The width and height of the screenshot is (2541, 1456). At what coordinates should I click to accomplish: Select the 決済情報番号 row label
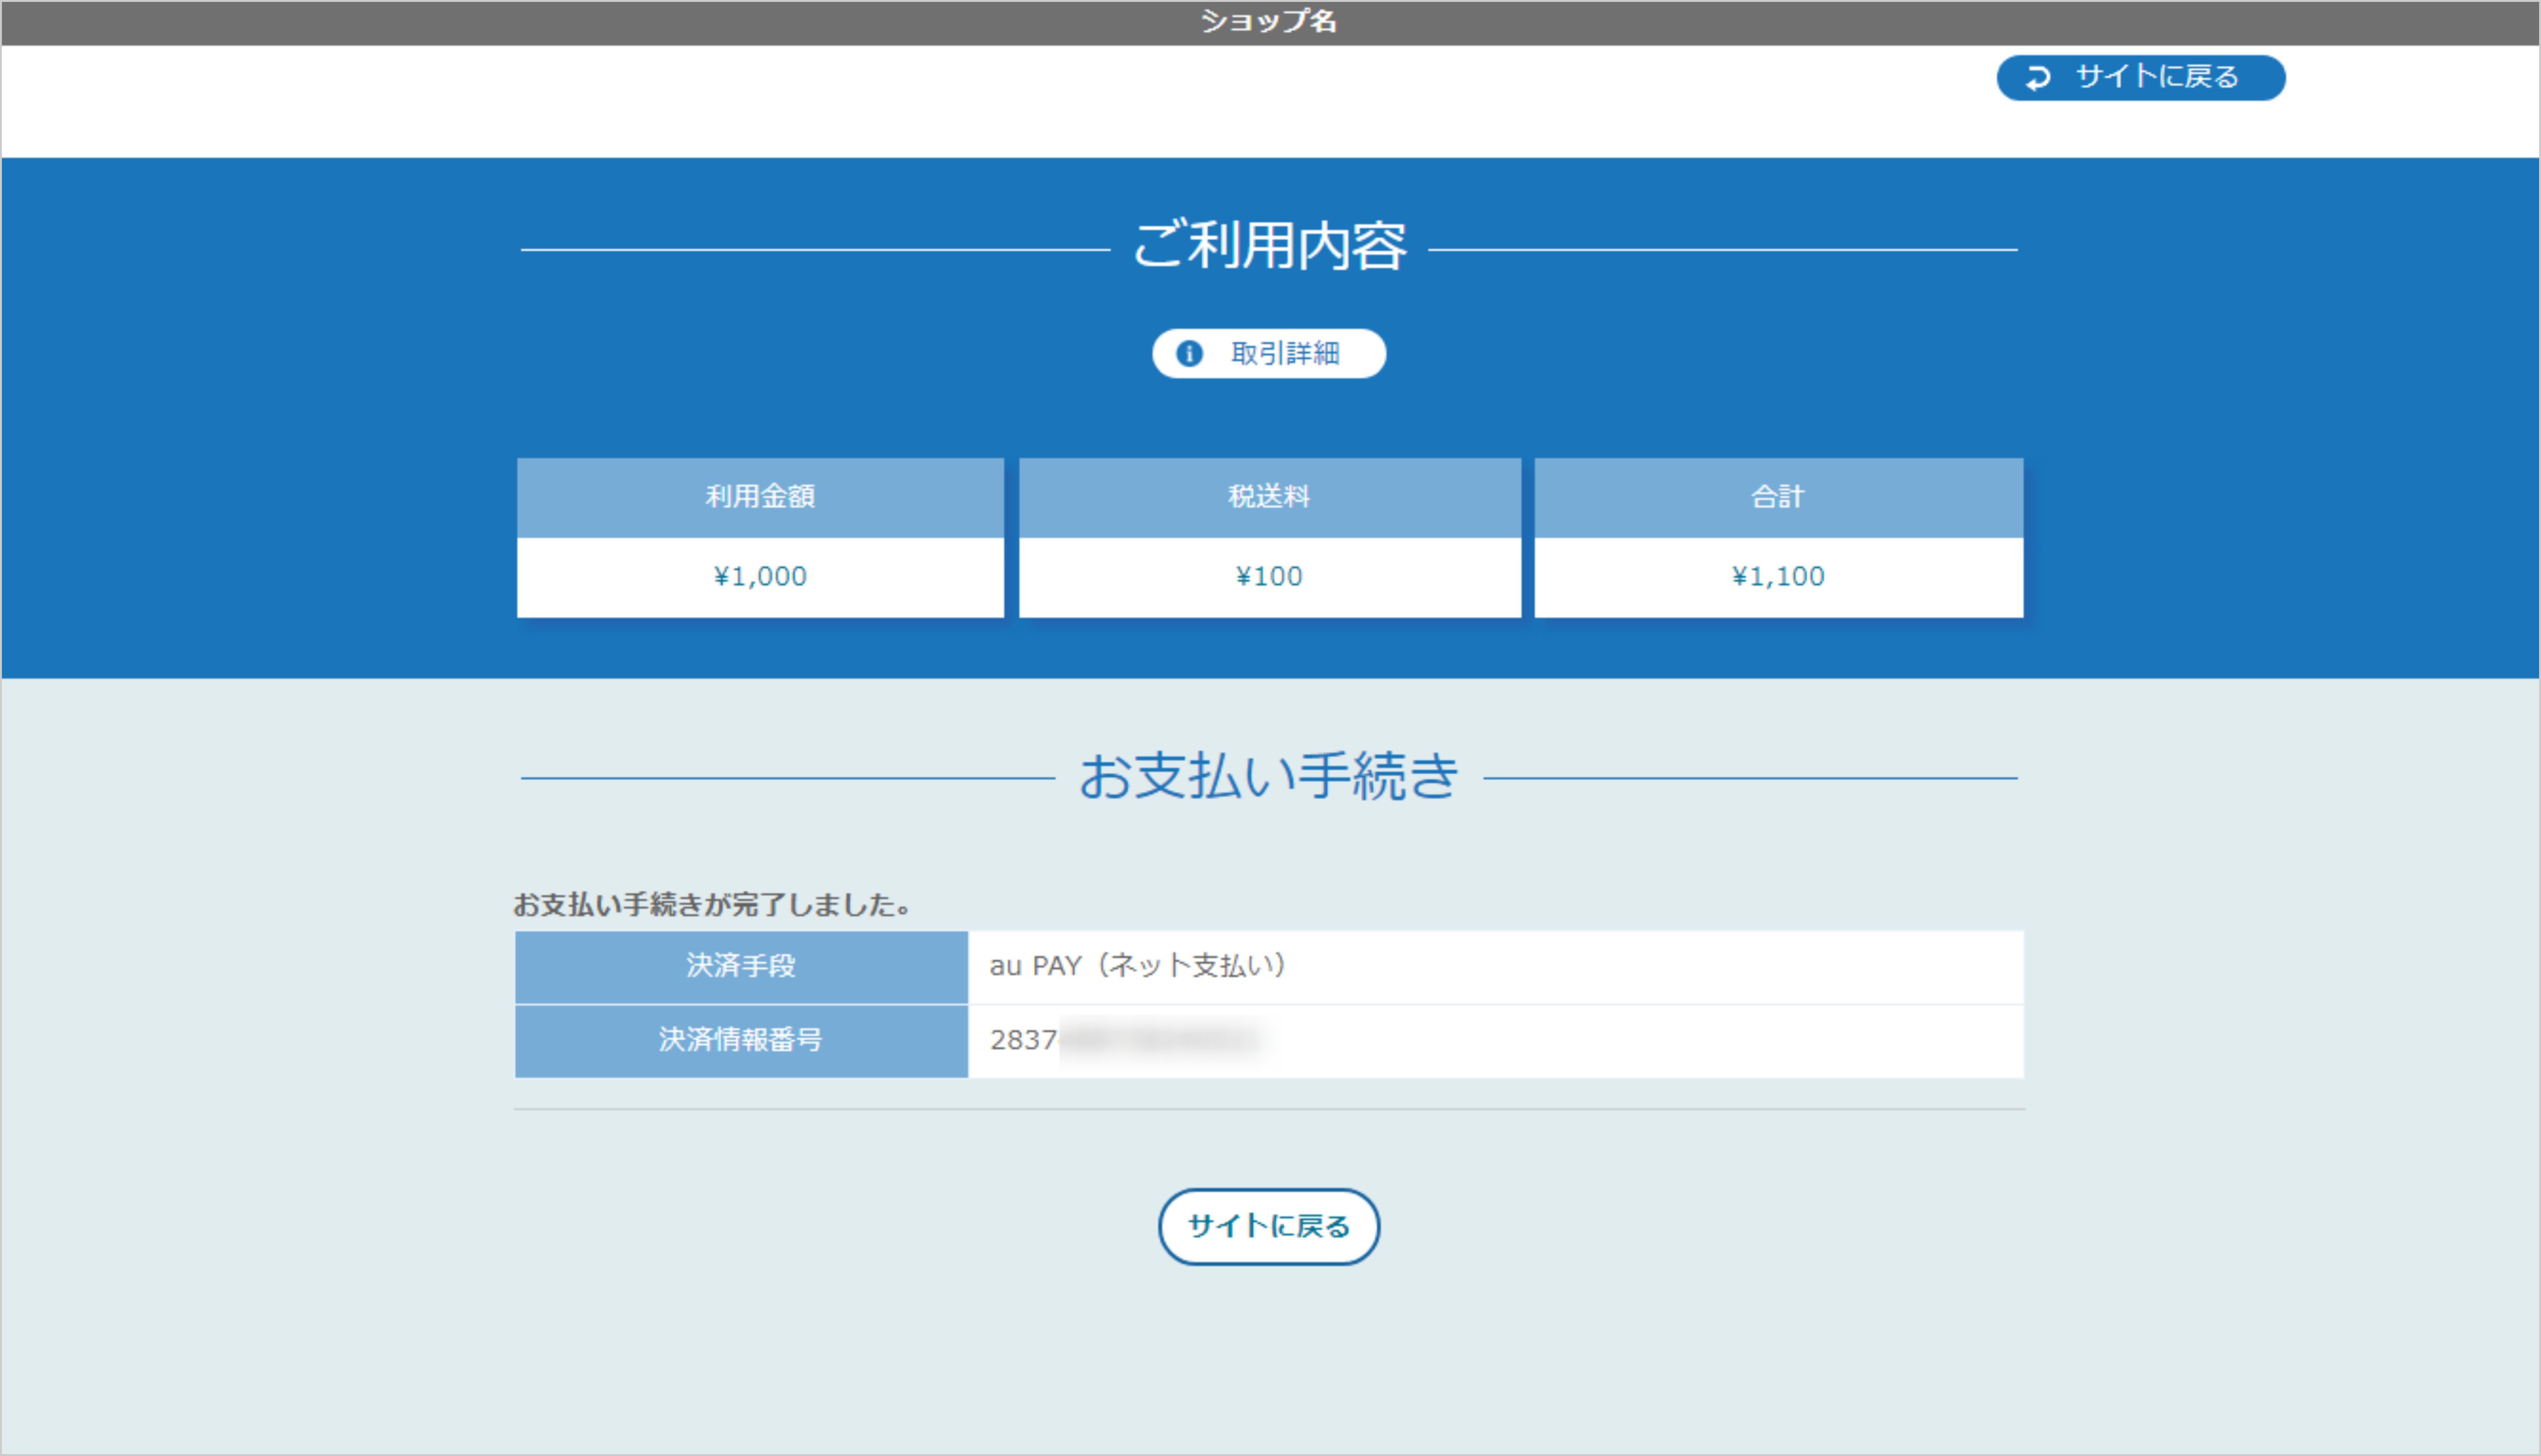pyautogui.click(x=740, y=1041)
